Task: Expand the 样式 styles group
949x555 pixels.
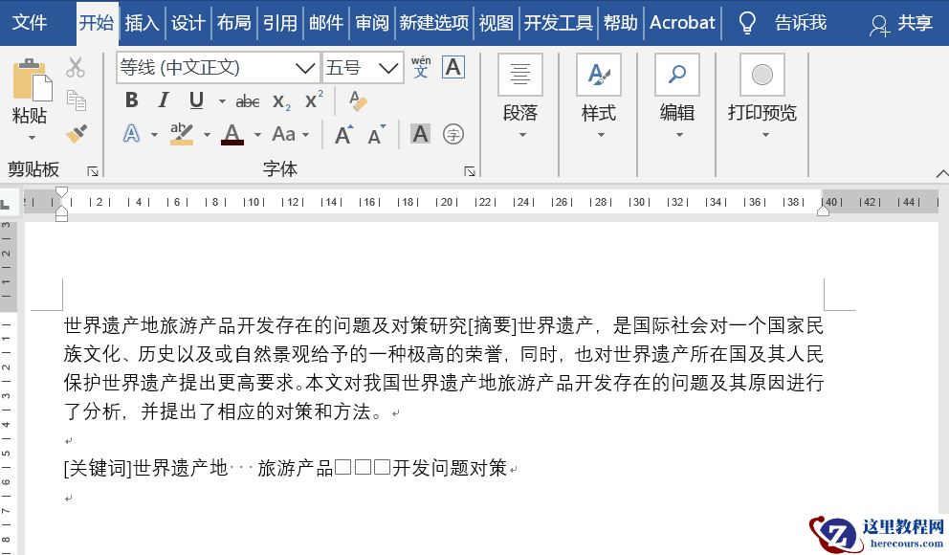Action: tap(599, 97)
